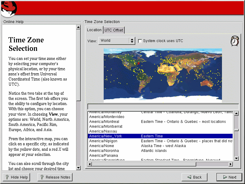The height and width of the screenshot is (184, 245).
Task: Click the alarm clock icon
Action: [235, 41]
